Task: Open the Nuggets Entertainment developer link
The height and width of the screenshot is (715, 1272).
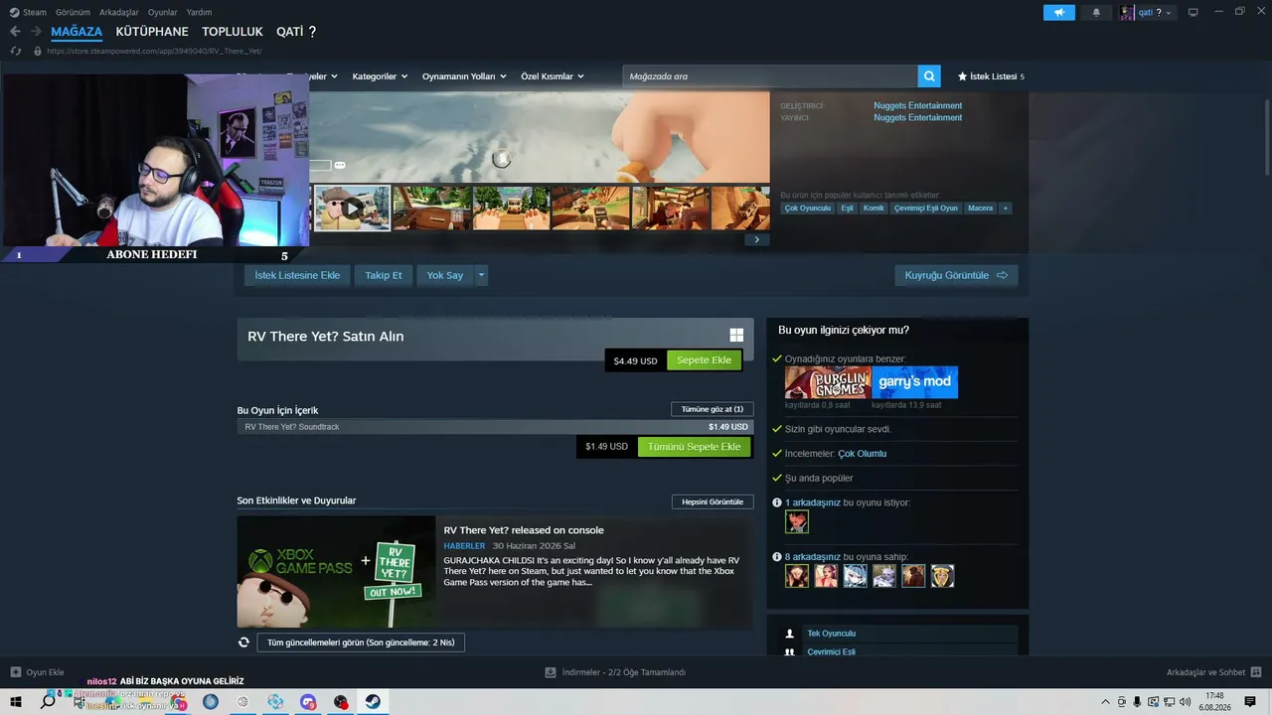Action: (x=918, y=105)
